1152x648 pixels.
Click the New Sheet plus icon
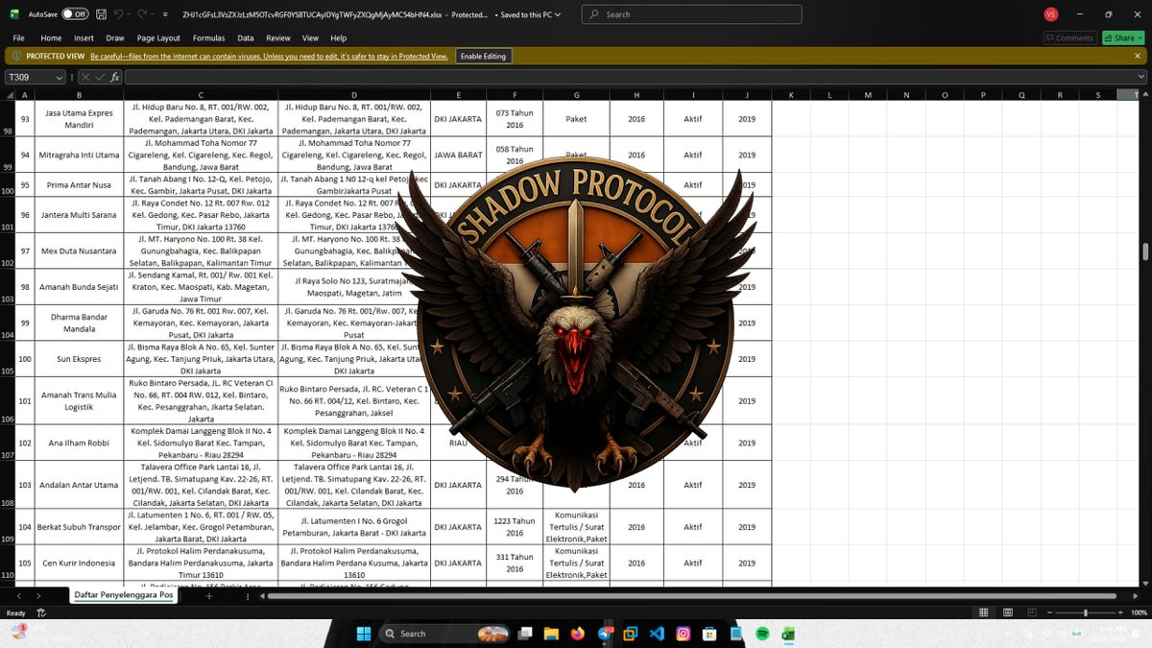(x=208, y=596)
